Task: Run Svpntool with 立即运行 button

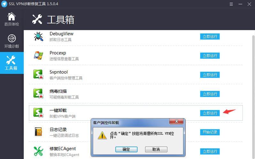Action: 210,75
